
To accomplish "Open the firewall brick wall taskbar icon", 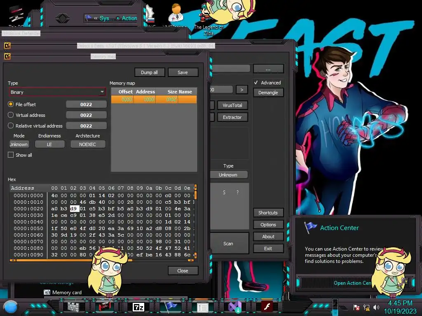I will (73, 307).
